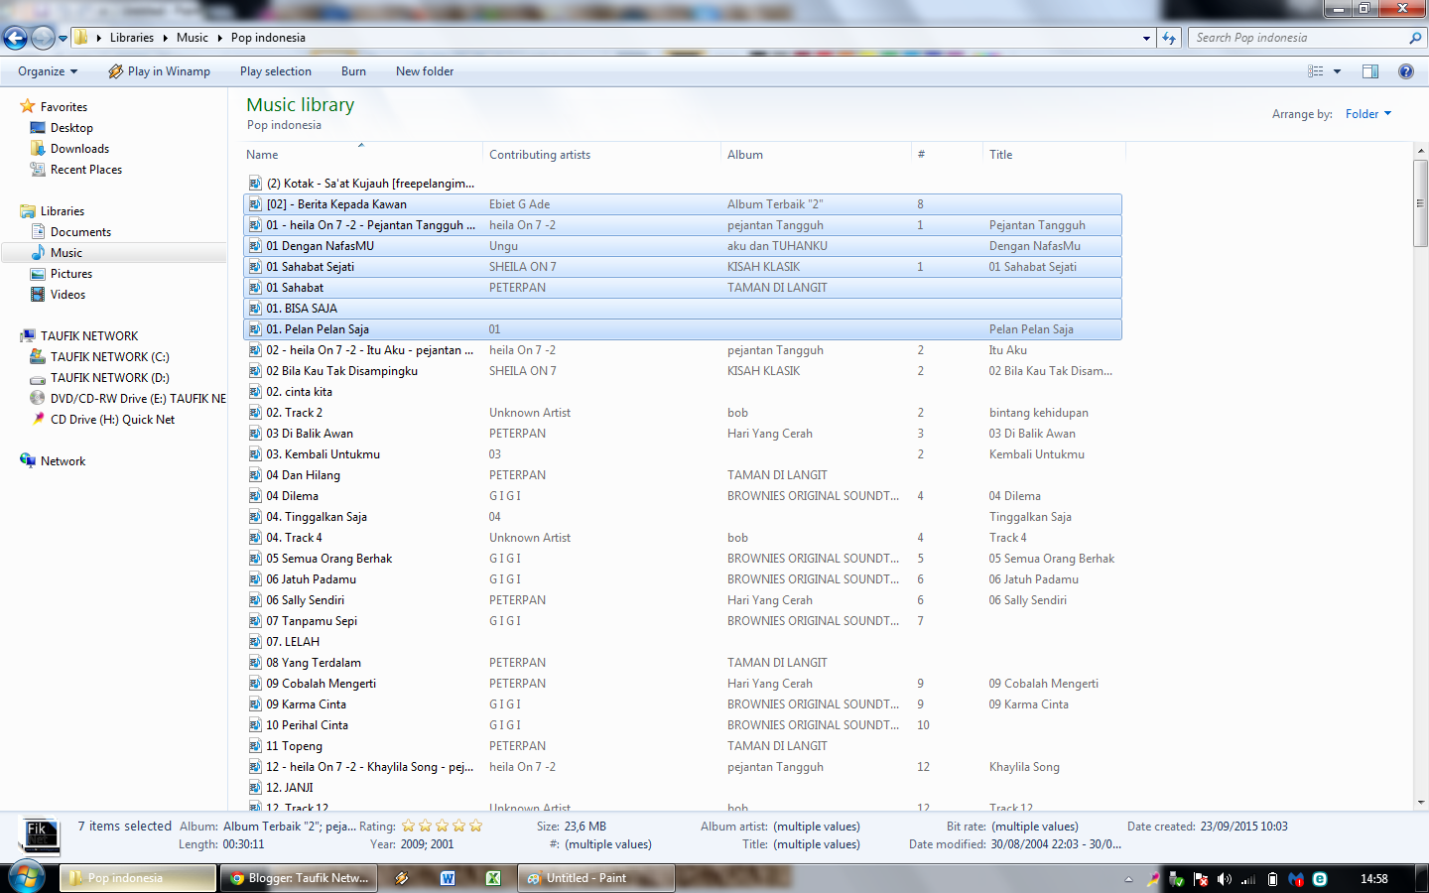Click Play selection in toolbar
Screen dimensions: 1429x893
click(276, 71)
